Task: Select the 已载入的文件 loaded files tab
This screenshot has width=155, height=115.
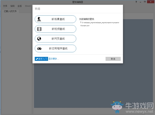Action: pos(10,11)
